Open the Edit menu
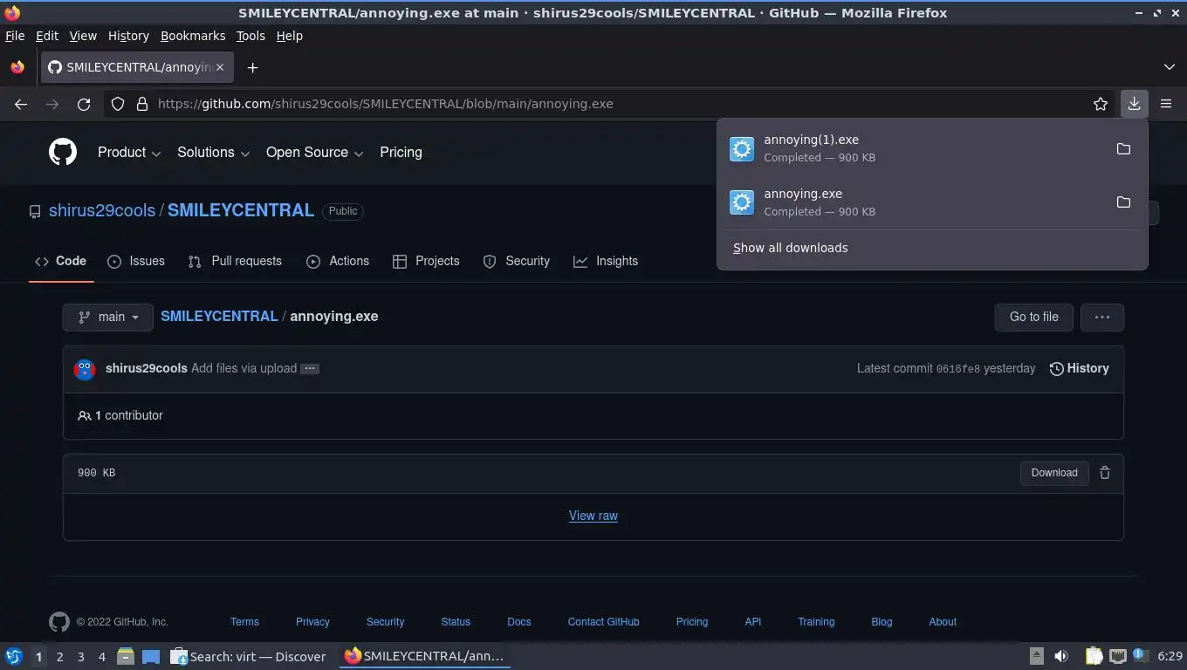 click(x=46, y=36)
